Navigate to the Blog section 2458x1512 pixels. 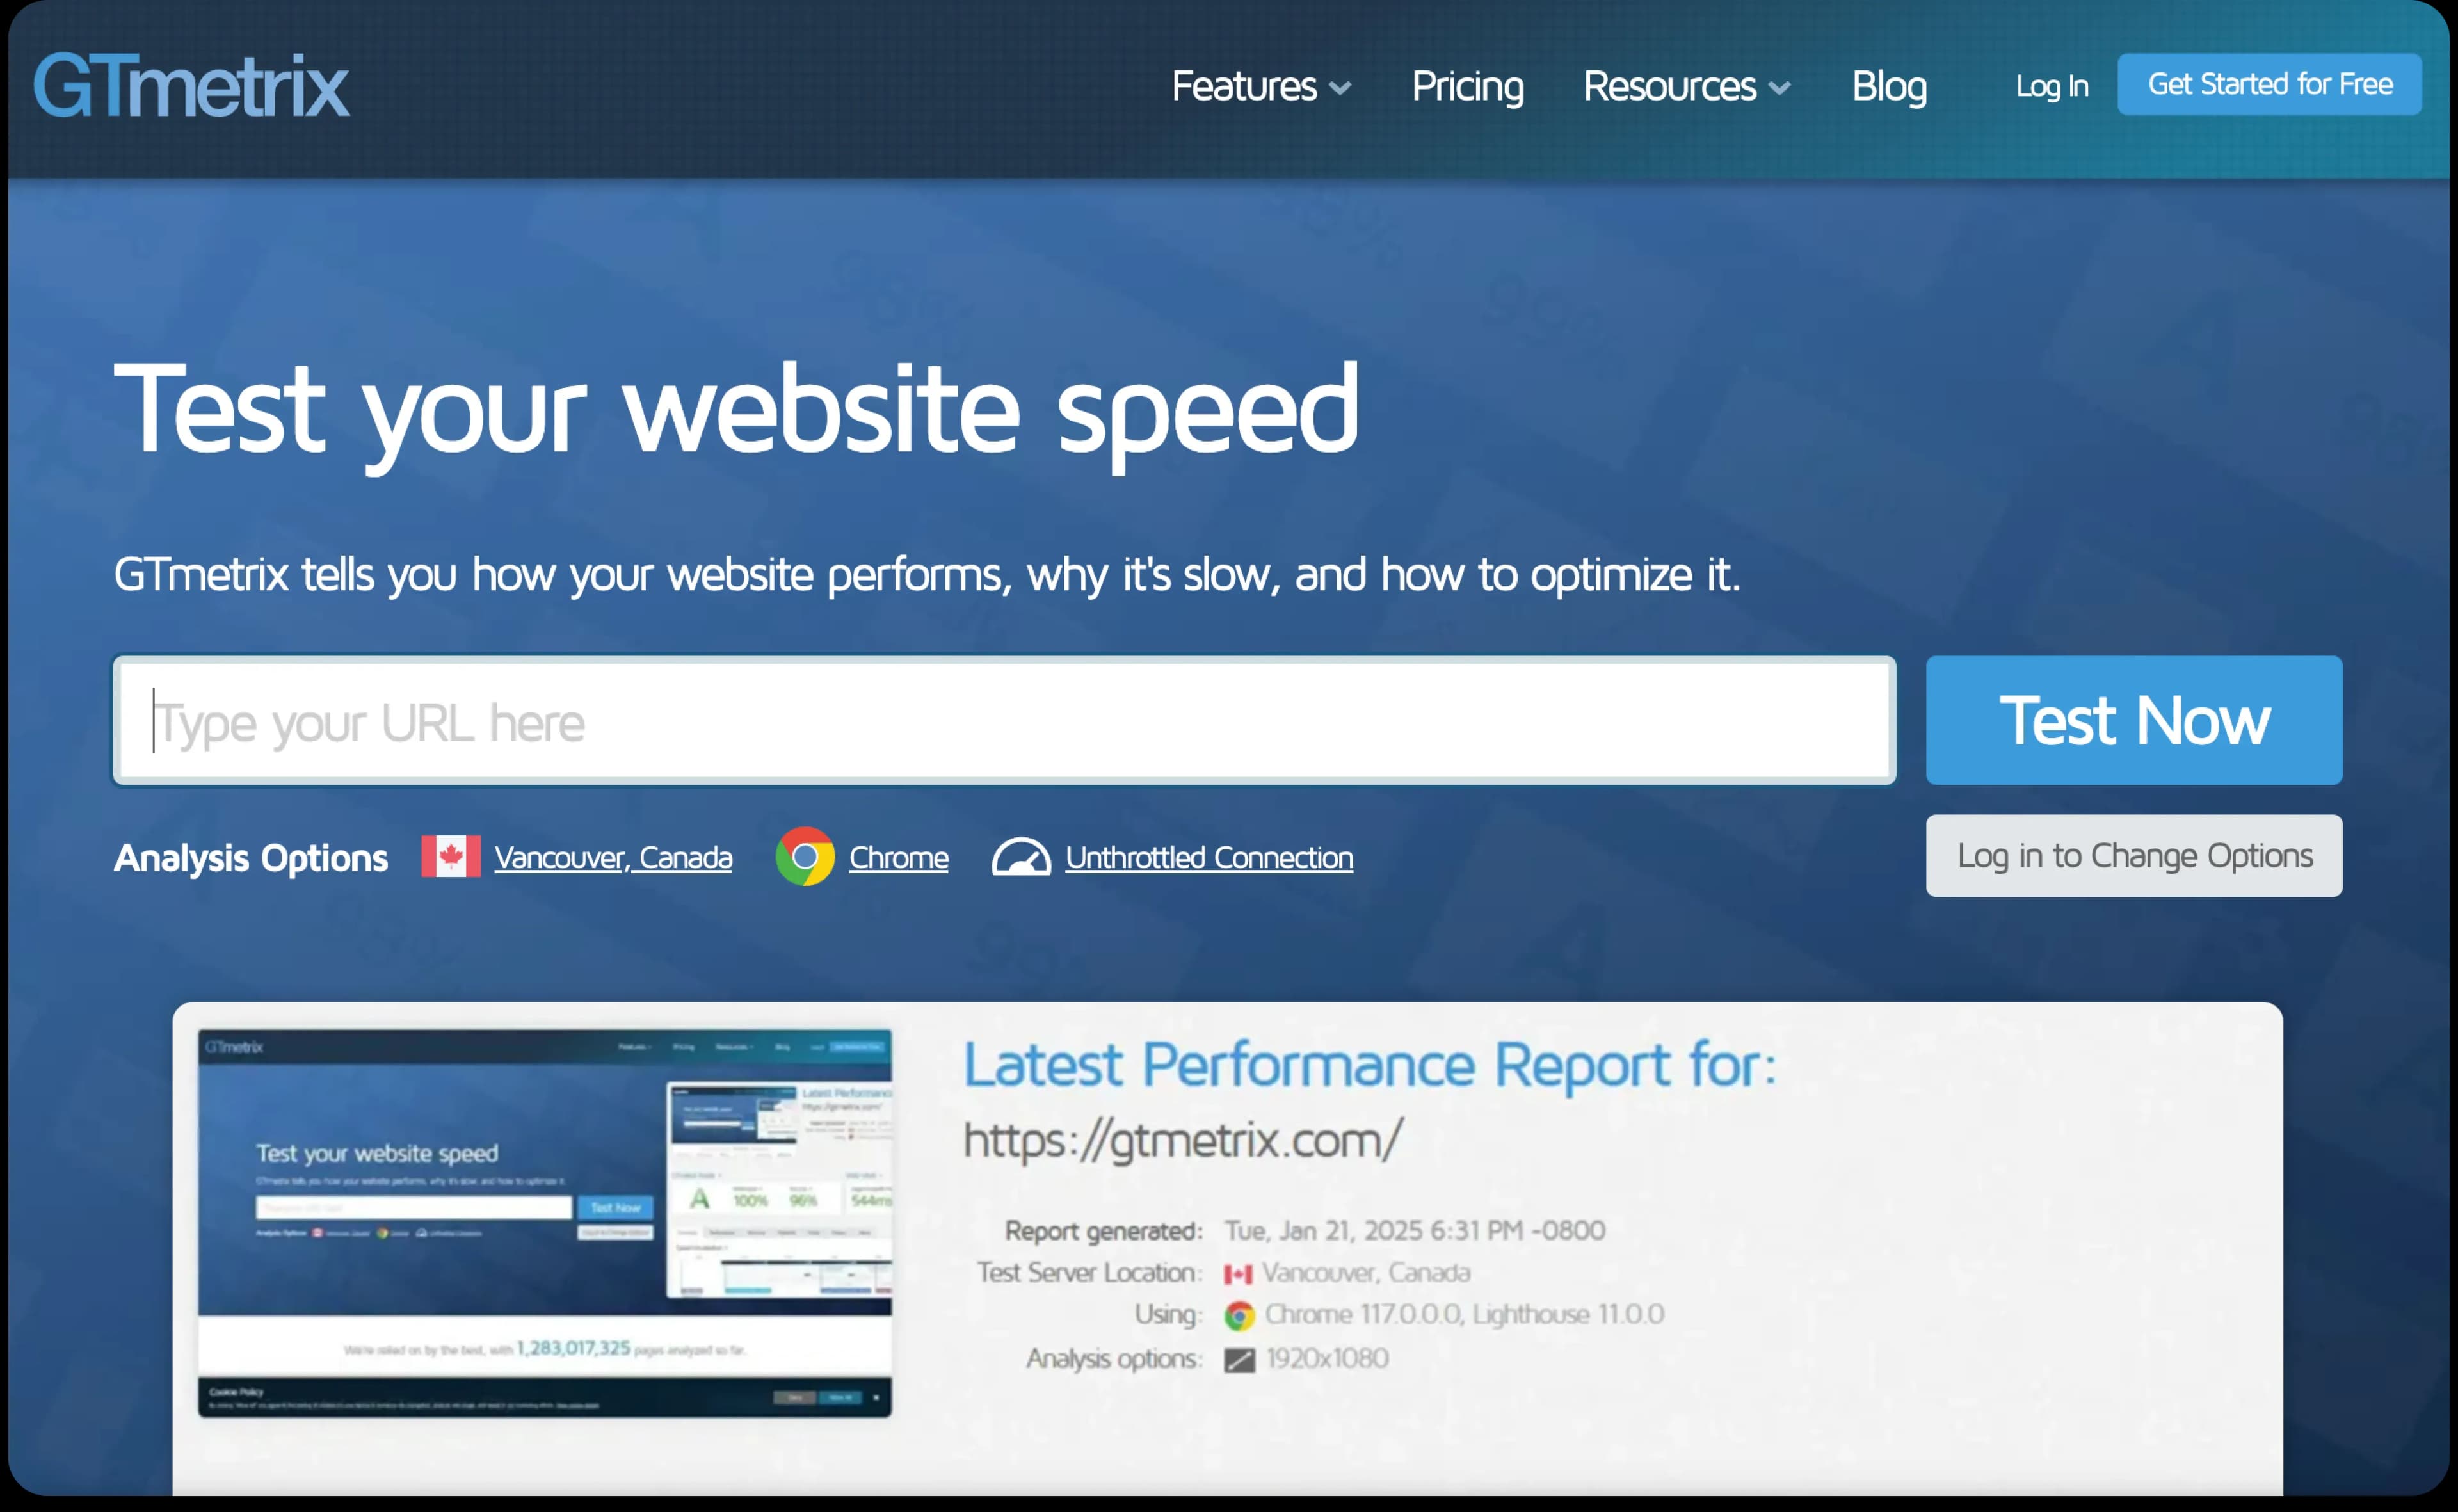[1889, 87]
